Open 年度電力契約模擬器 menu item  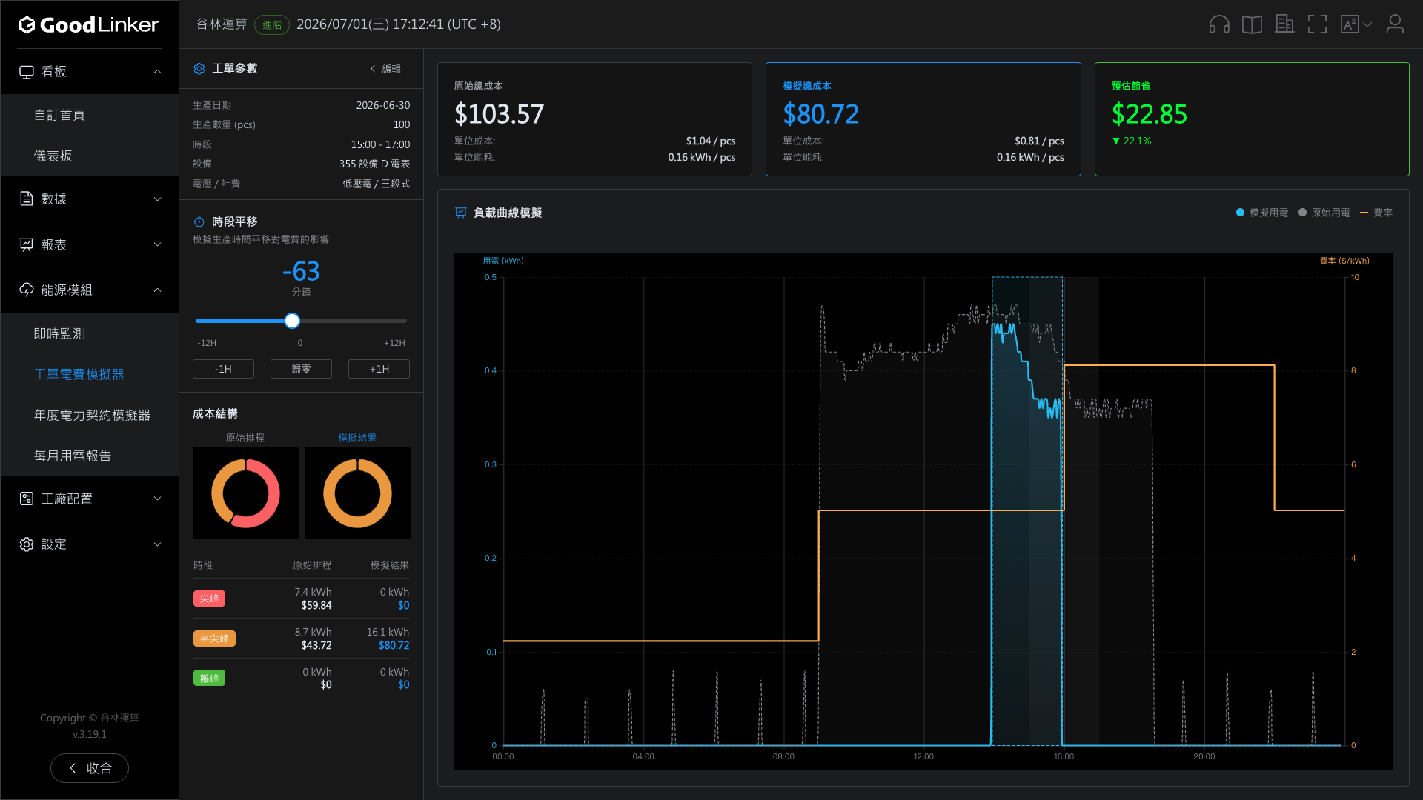point(92,415)
